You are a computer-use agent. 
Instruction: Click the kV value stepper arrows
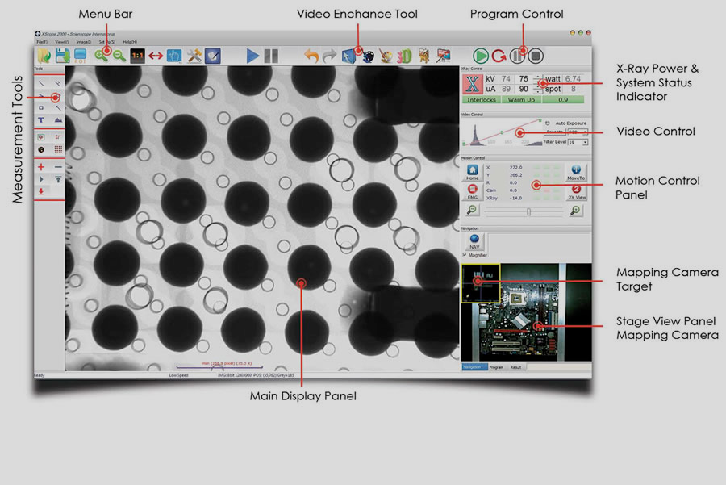coord(539,78)
